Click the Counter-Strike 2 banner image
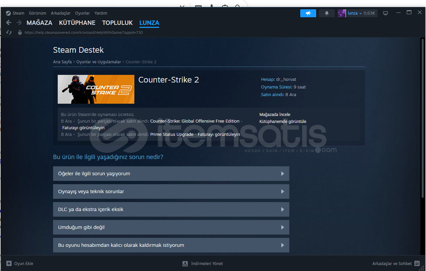 pyautogui.click(x=96, y=89)
